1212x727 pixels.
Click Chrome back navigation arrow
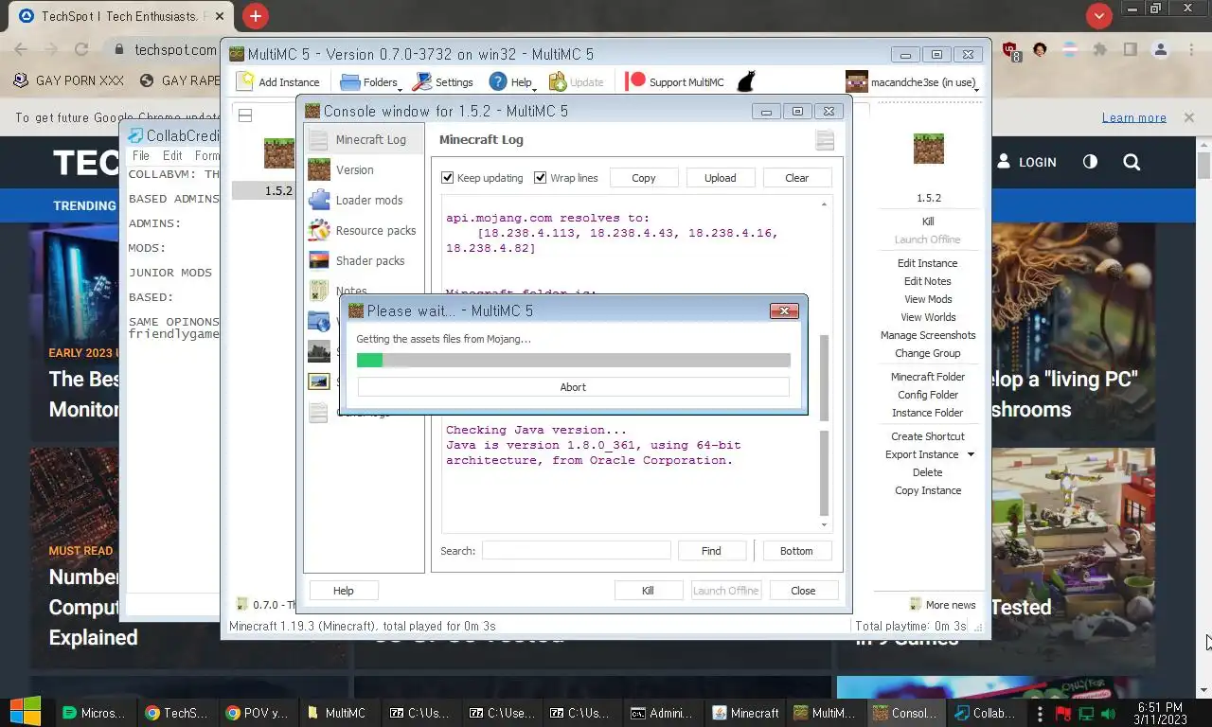21,49
